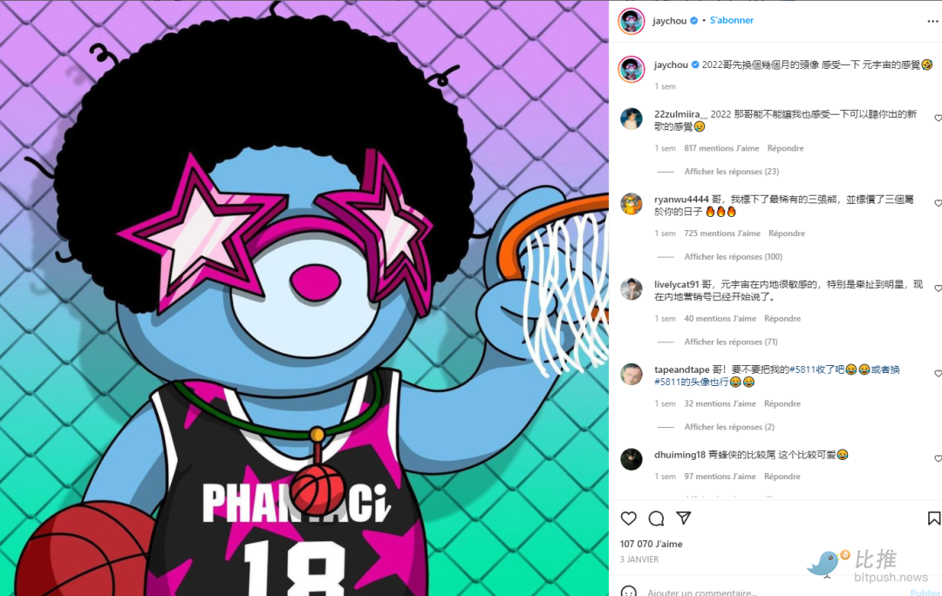The image size is (942, 596).
Task: Open three-dot more options menu
Action: coord(932,21)
